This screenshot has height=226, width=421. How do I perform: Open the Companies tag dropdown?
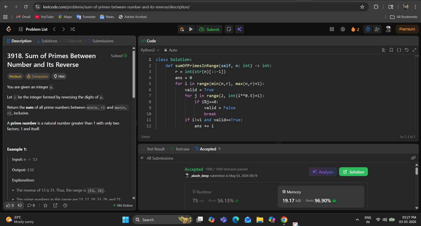click(x=38, y=76)
